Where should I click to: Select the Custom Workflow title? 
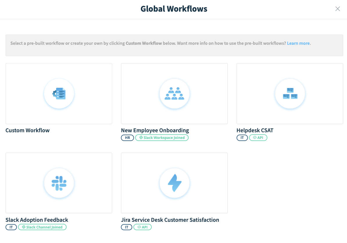27,130
